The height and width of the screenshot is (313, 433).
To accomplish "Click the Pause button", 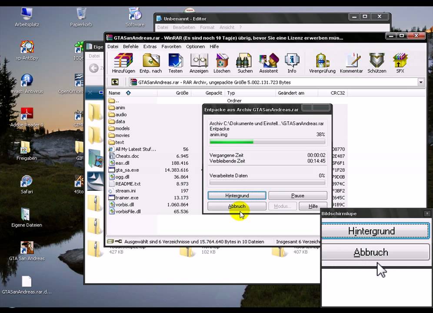I will tap(297, 196).
